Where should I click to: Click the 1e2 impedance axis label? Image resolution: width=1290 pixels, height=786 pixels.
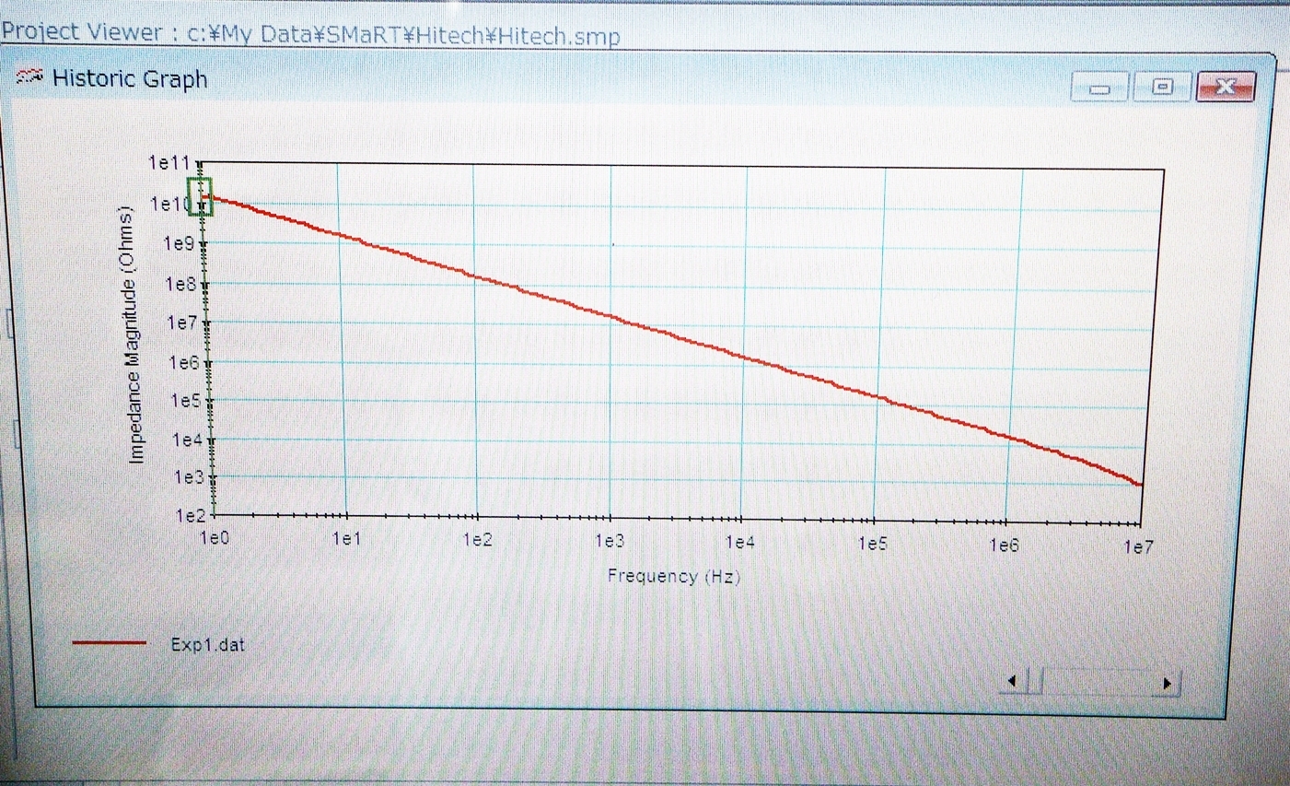point(191,515)
